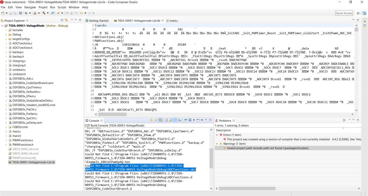Close the TIDA-00951-Voltagemode-Lib.lib tab

(x=163, y=21)
